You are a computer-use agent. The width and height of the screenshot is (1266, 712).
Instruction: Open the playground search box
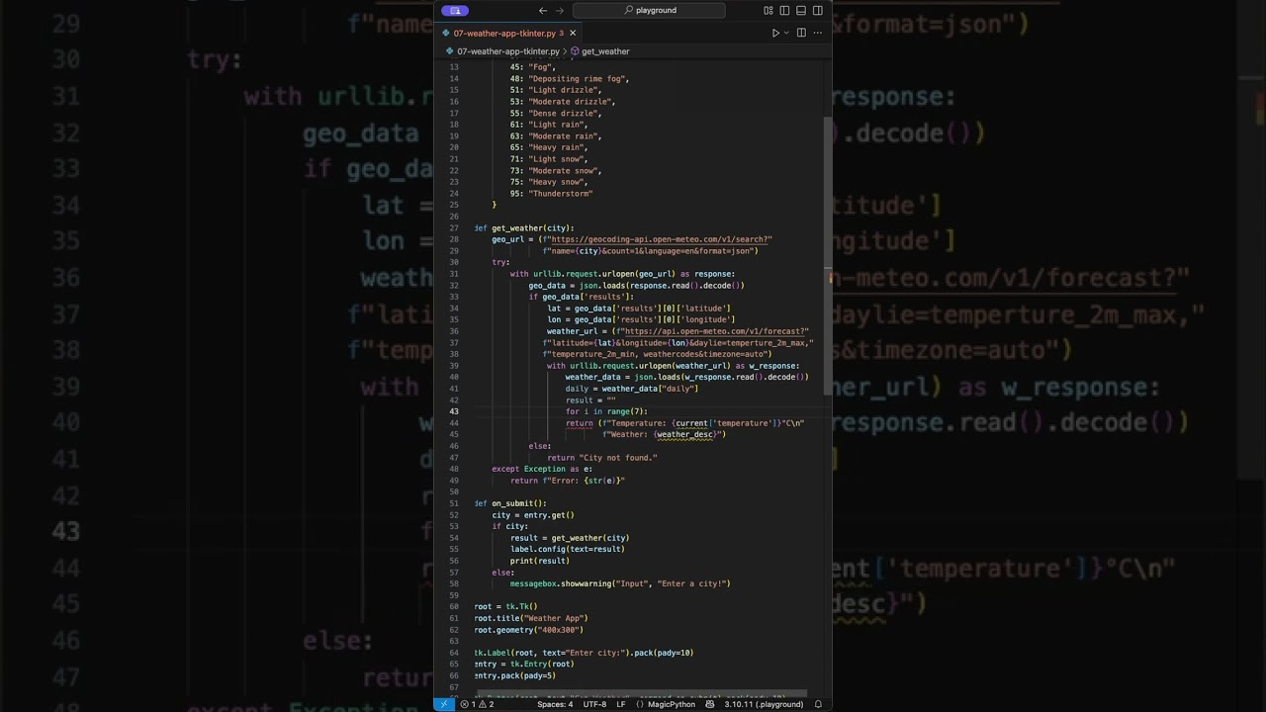649,11
